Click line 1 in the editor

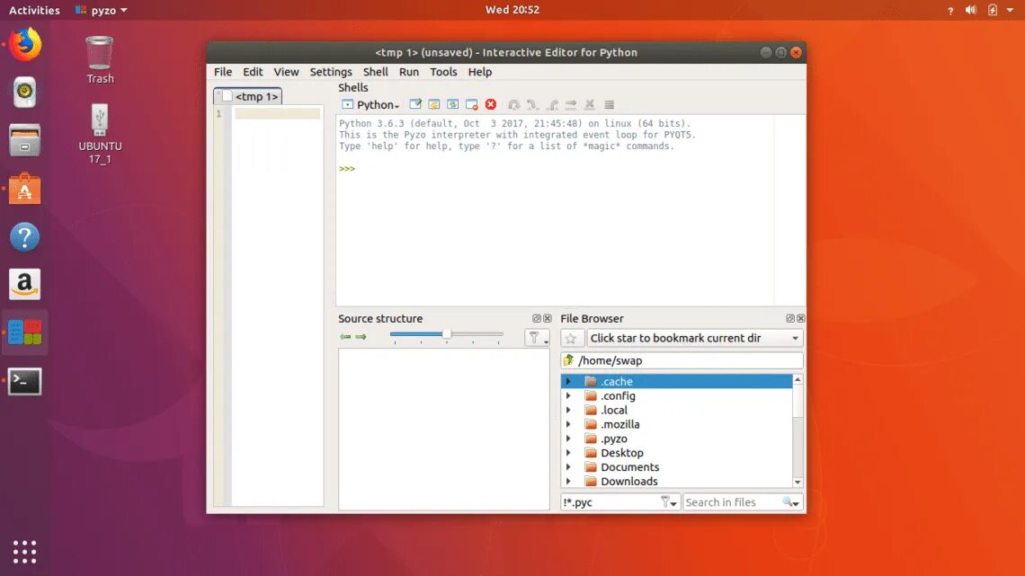click(x=277, y=114)
